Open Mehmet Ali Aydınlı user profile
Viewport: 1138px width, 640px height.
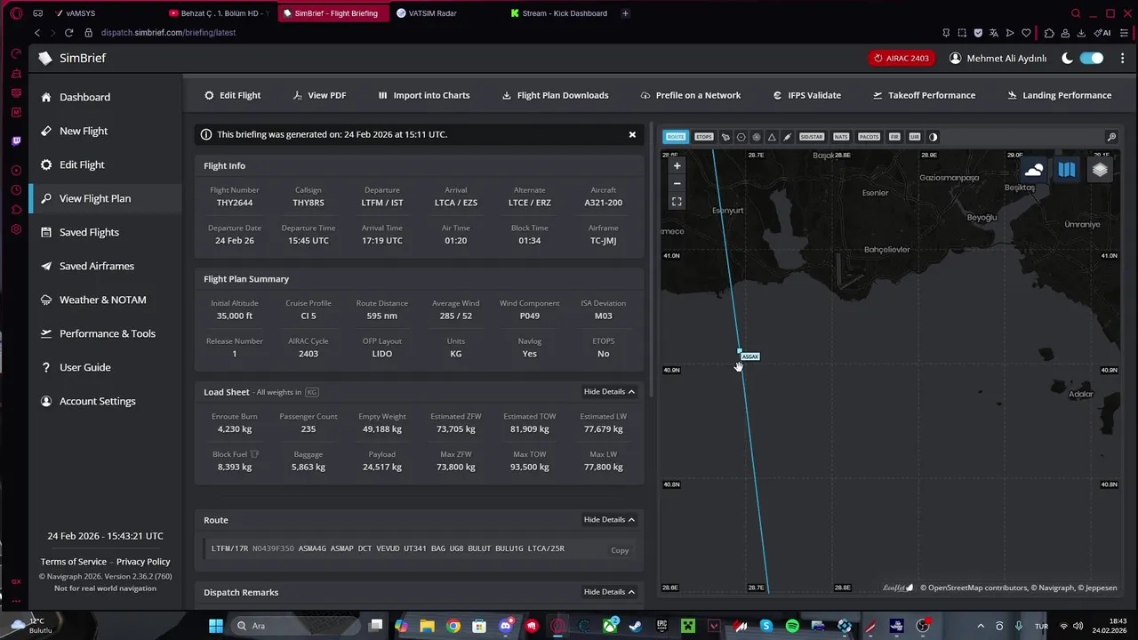tap(998, 58)
